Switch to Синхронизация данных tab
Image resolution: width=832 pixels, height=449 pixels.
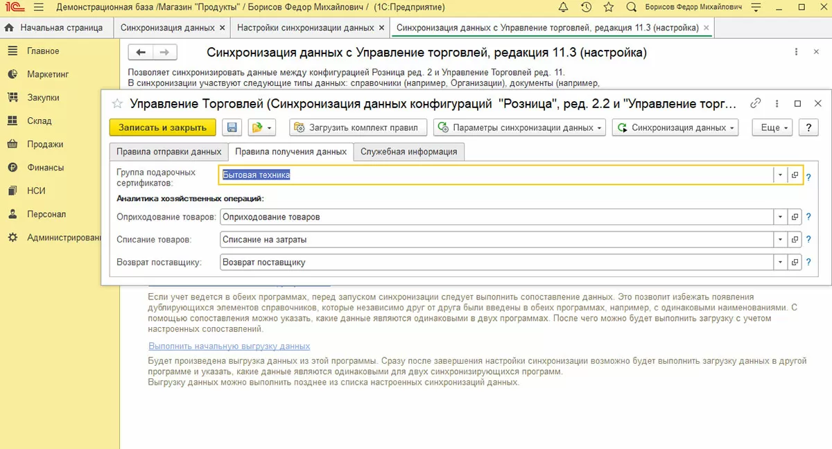(x=167, y=28)
